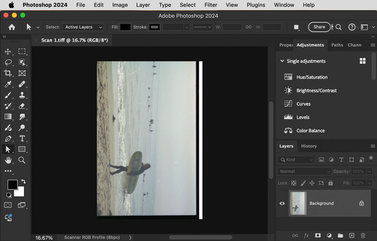The image size is (377, 241).
Task: Select the Crop tool
Action: point(8,73)
